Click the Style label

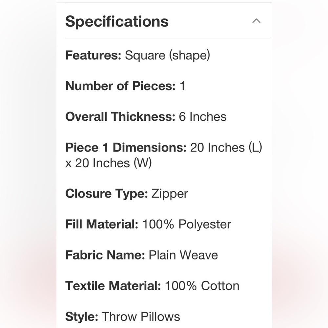pos(82,317)
